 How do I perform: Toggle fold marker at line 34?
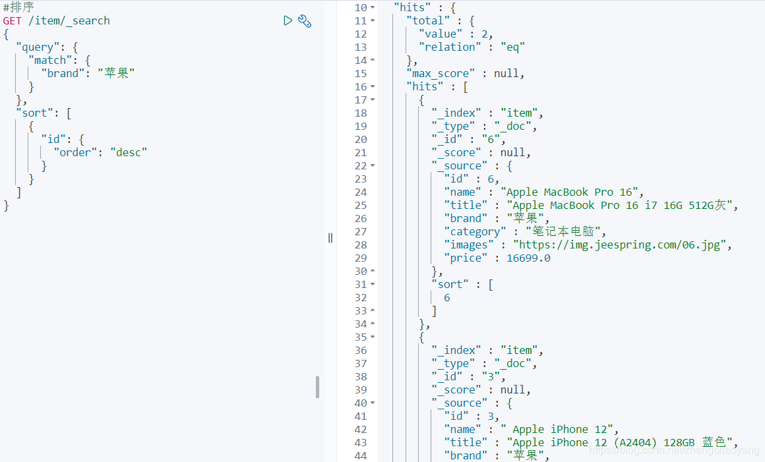click(x=373, y=324)
